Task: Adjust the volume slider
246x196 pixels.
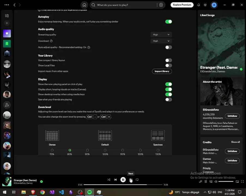Action: [x=226, y=182]
